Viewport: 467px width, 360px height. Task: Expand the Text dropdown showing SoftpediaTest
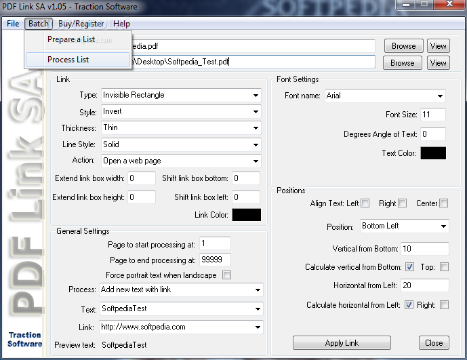(x=258, y=309)
